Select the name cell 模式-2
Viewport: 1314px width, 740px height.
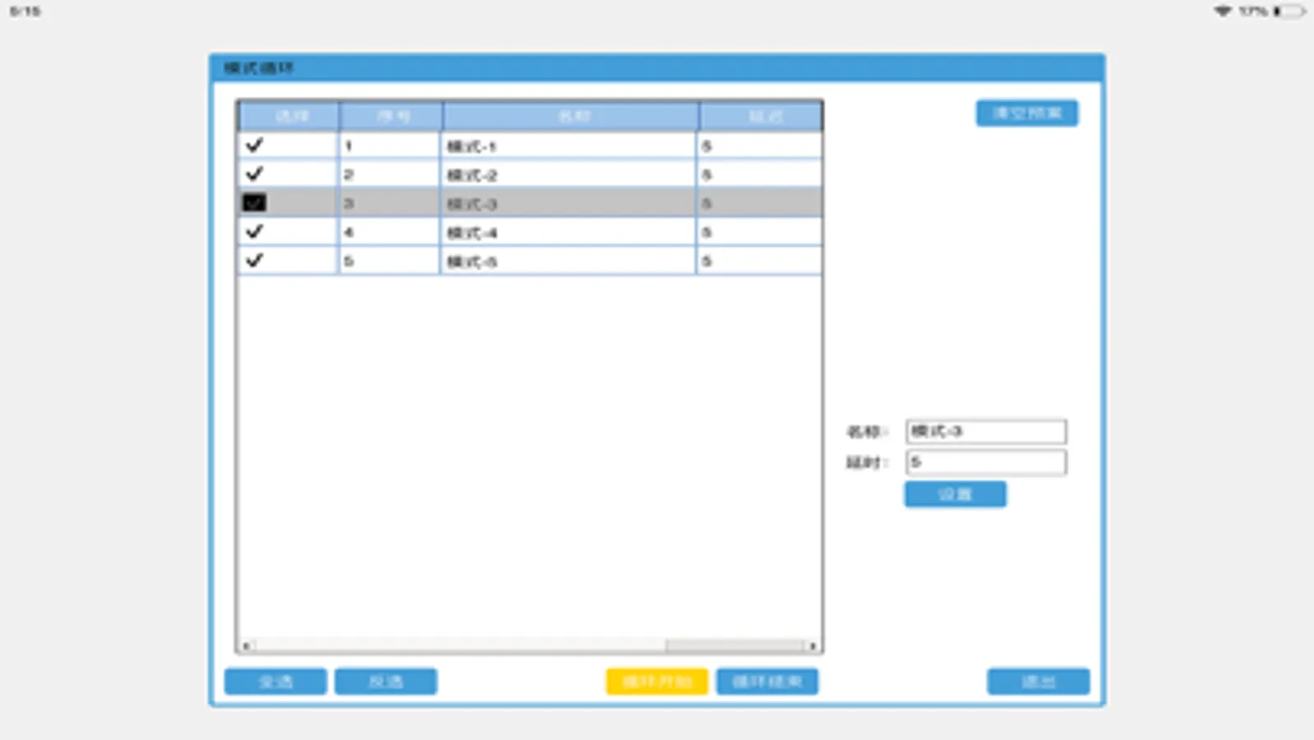568,174
